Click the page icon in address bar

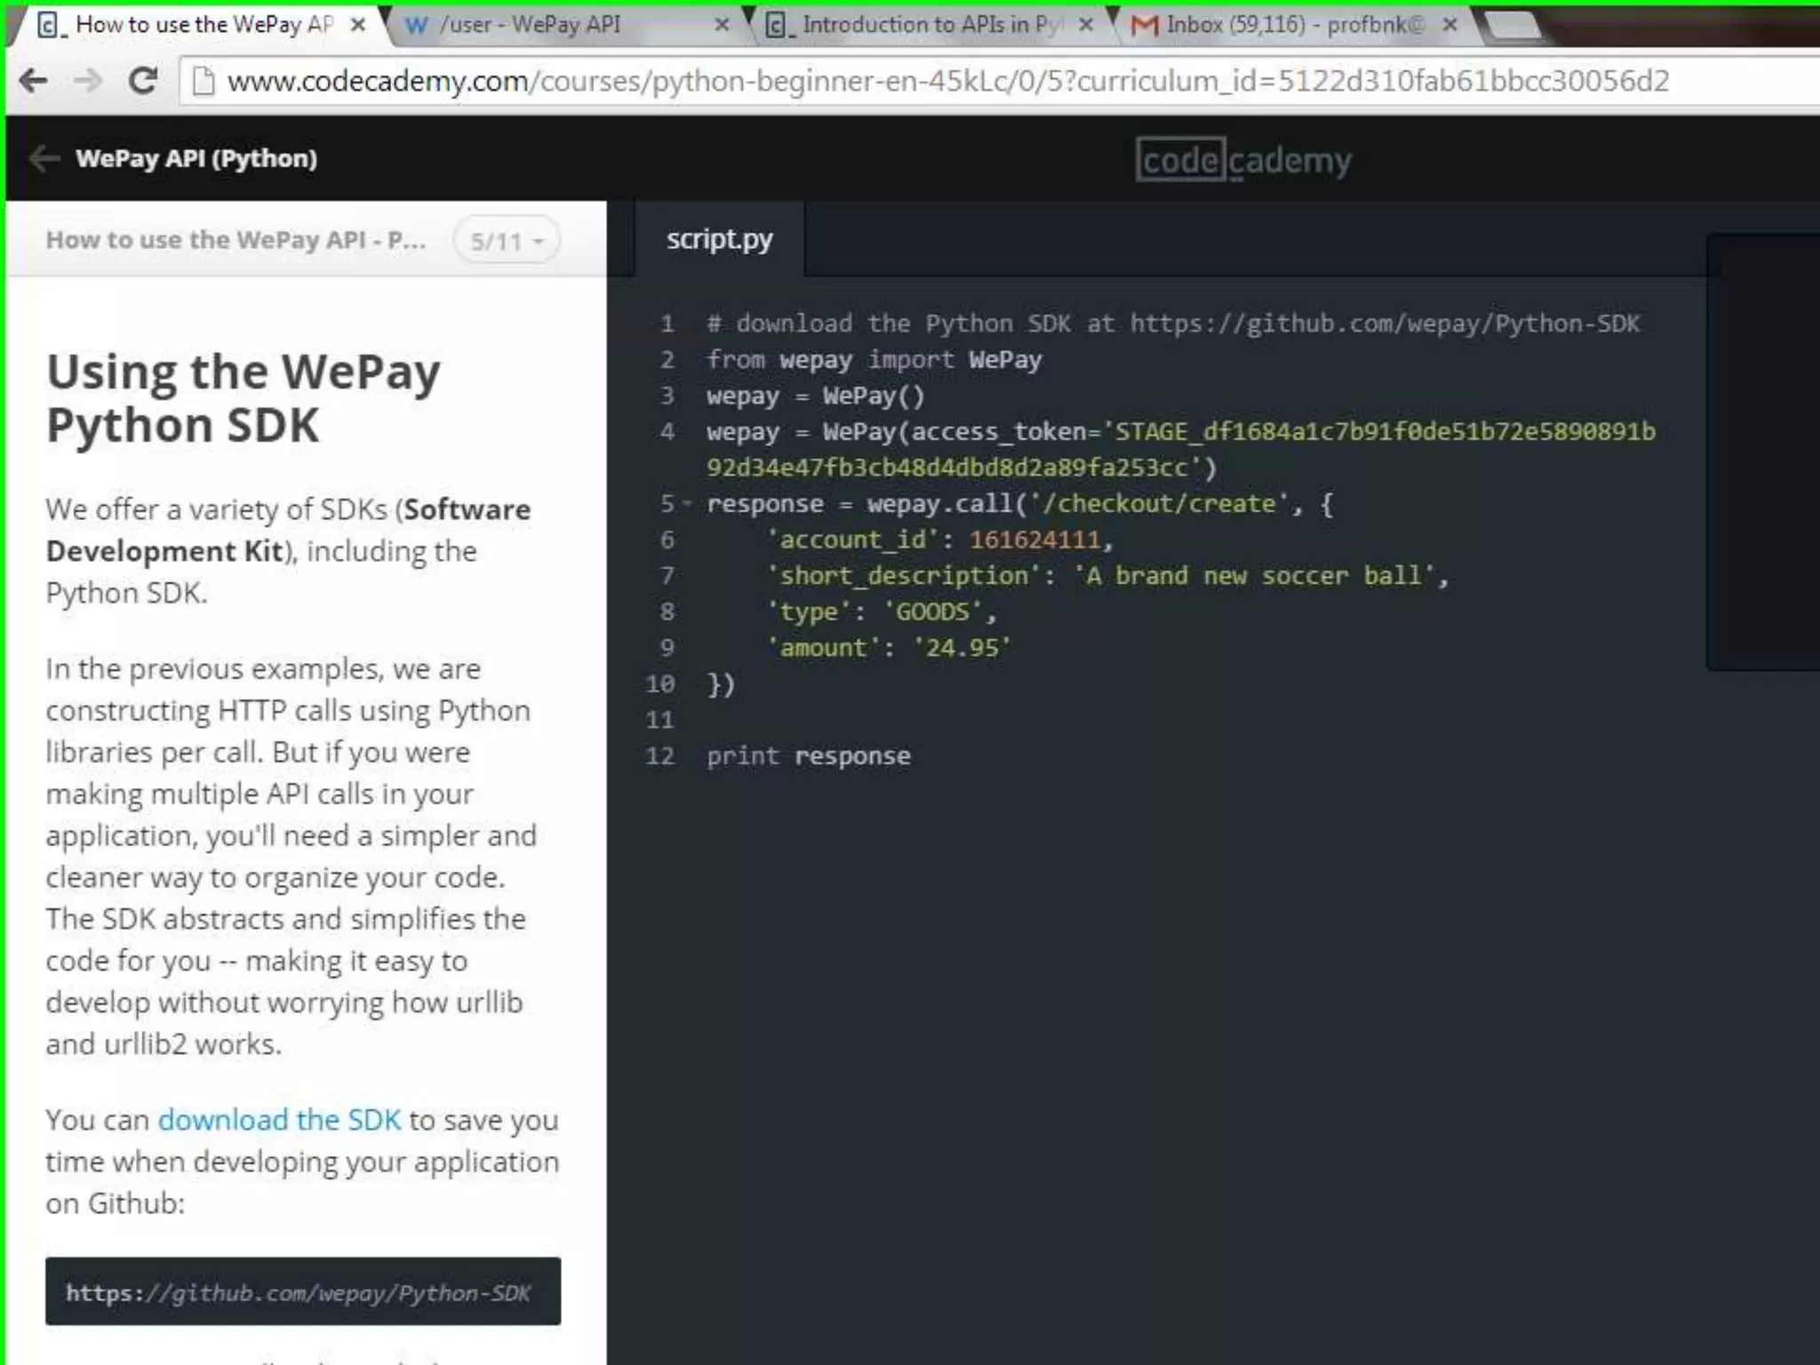pos(204,81)
